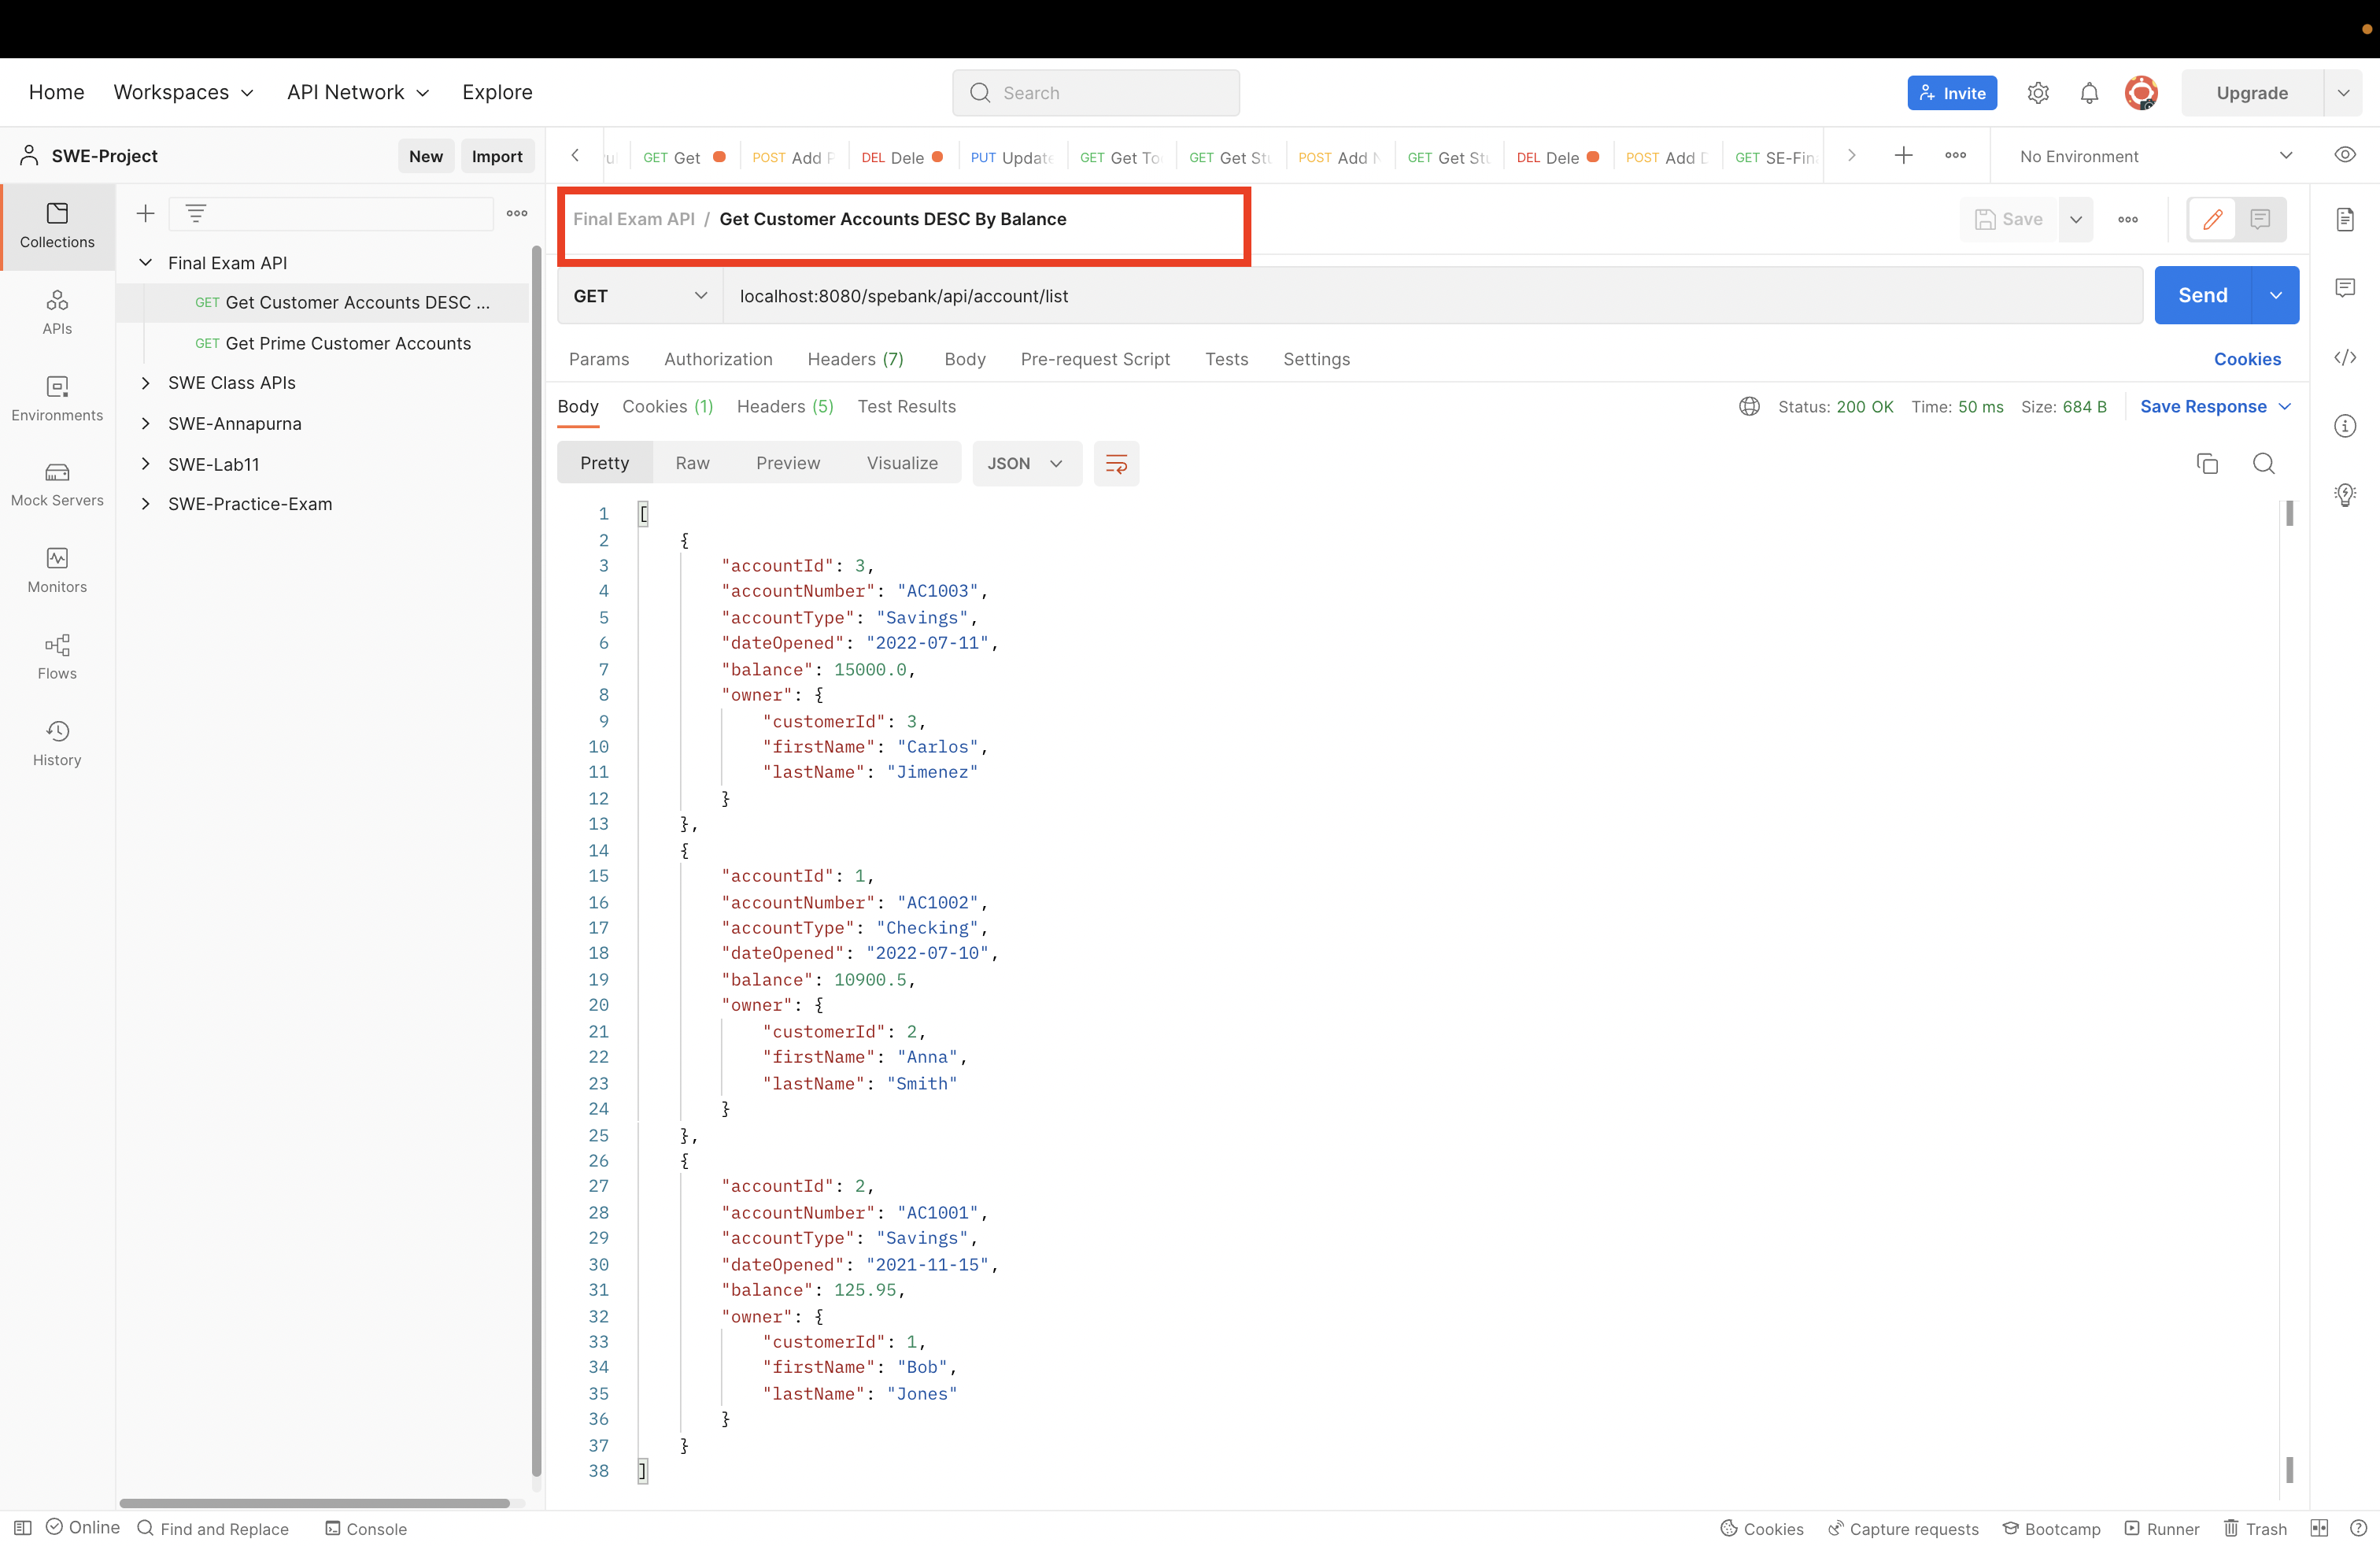This screenshot has height=1546, width=2380.
Task: Switch to the Flows panel
Action: pos(56,657)
